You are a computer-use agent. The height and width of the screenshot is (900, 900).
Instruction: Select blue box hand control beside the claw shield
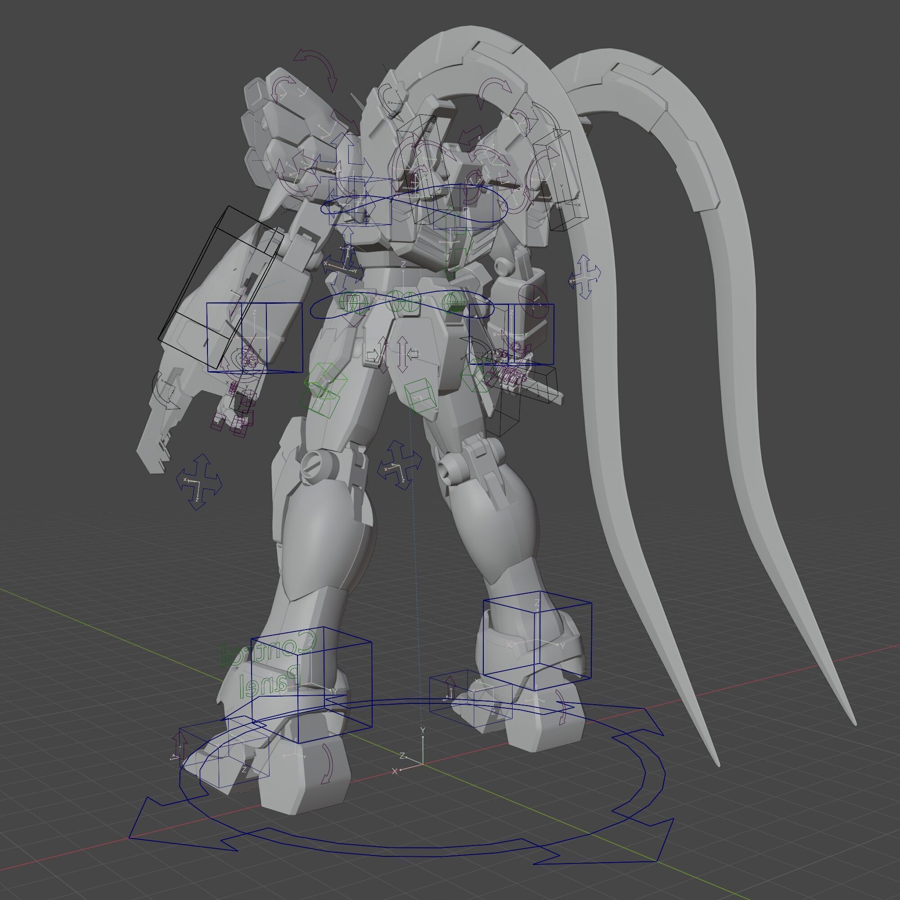click(255, 338)
